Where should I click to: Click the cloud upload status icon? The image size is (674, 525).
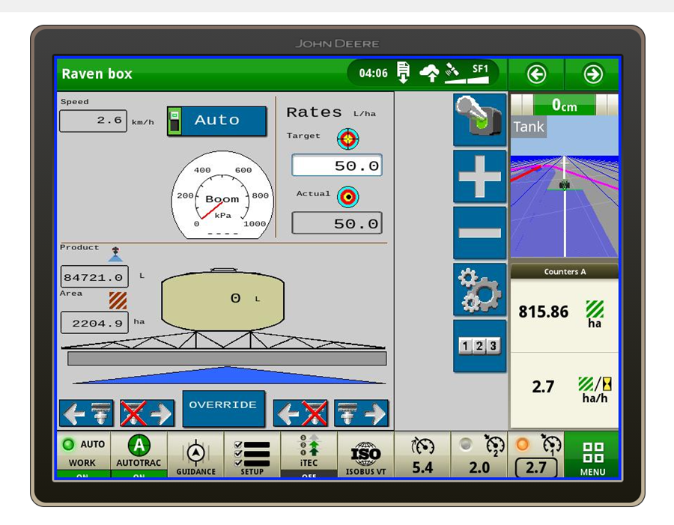coord(429,73)
